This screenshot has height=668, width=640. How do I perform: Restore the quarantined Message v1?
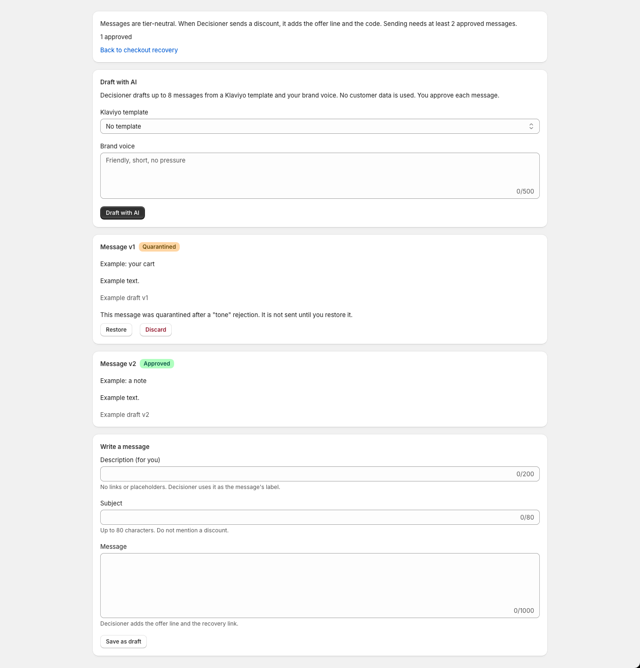click(x=116, y=330)
